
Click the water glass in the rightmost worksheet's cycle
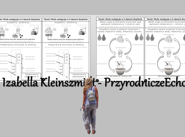click(169, 53)
